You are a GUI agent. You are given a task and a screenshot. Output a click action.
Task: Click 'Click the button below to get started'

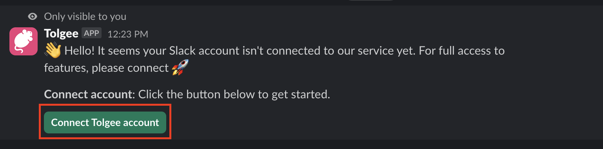tap(234, 94)
